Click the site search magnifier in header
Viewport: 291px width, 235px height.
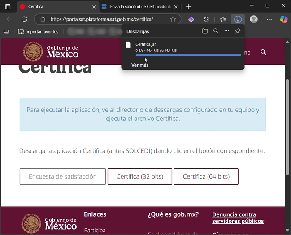(263, 52)
